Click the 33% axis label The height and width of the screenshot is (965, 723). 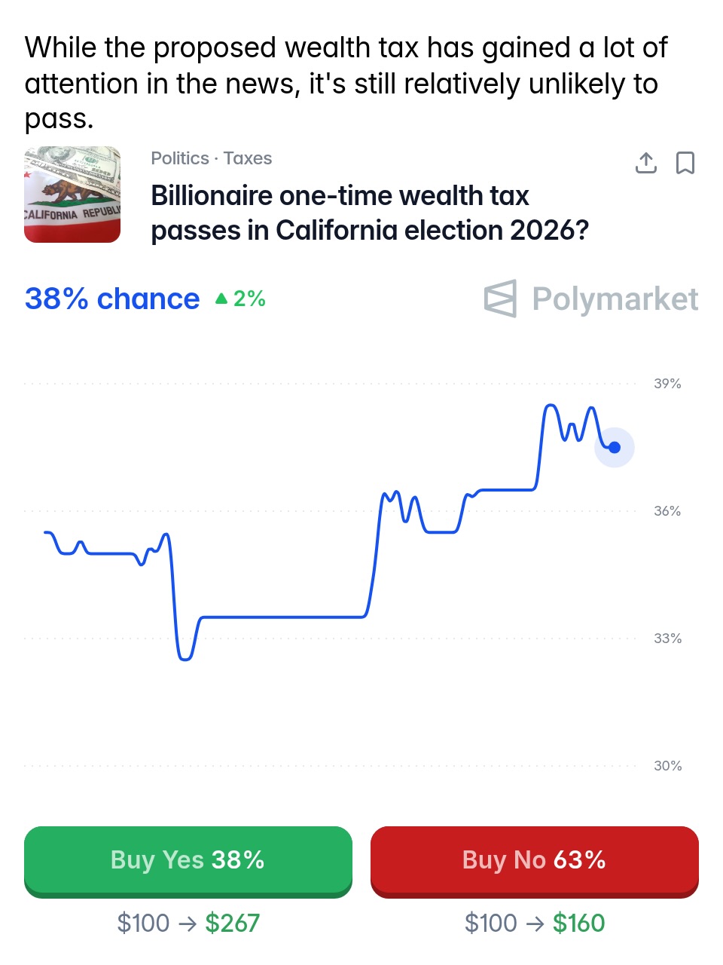tap(667, 639)
